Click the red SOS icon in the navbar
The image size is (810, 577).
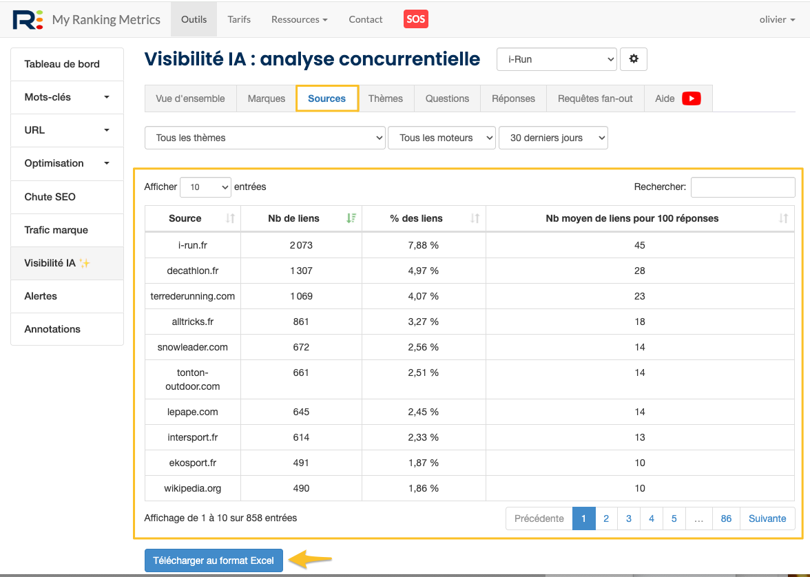click(x=415, y=19)
